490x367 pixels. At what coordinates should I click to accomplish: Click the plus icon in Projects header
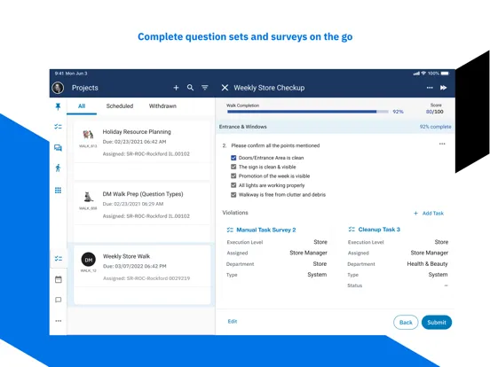pos(176,88)
